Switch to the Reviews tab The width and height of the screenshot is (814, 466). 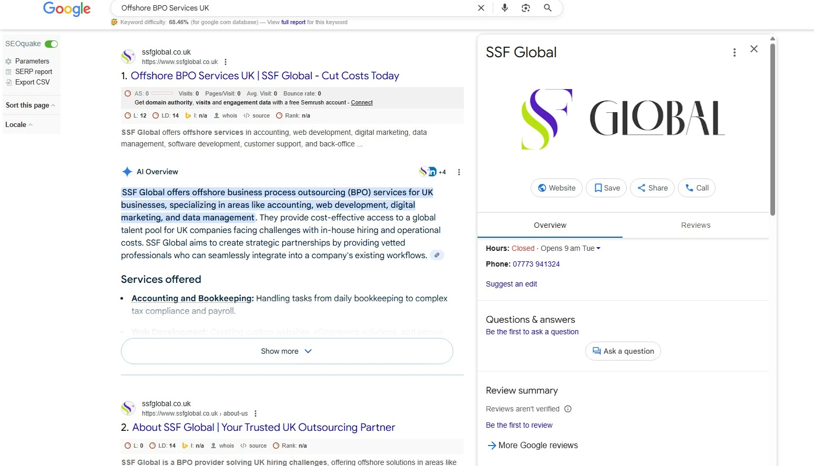(696, 225)
